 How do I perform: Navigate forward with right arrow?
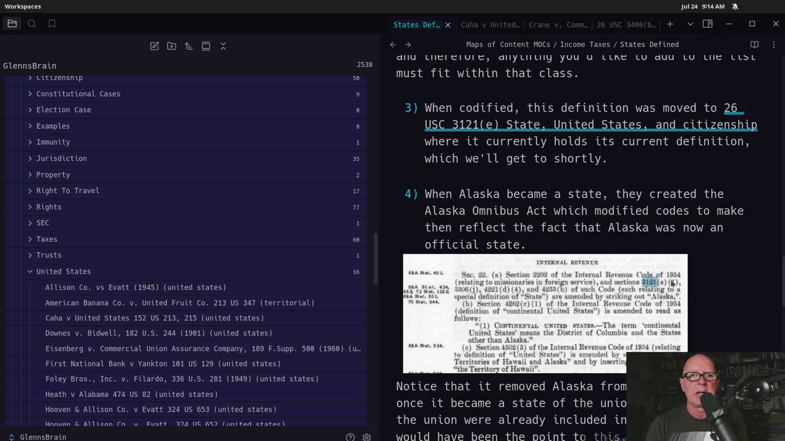tap(408, 45)
